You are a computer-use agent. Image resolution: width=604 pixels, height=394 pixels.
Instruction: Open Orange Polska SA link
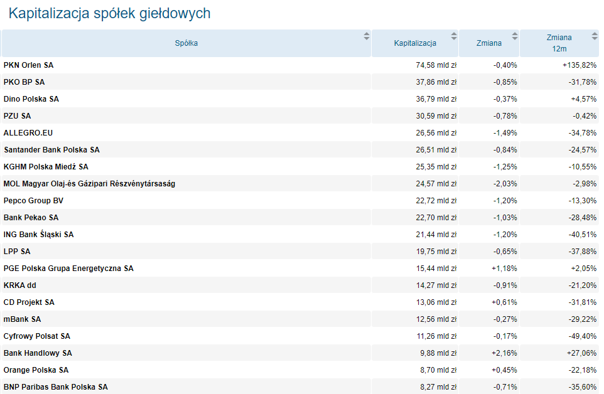pos(36,370)
